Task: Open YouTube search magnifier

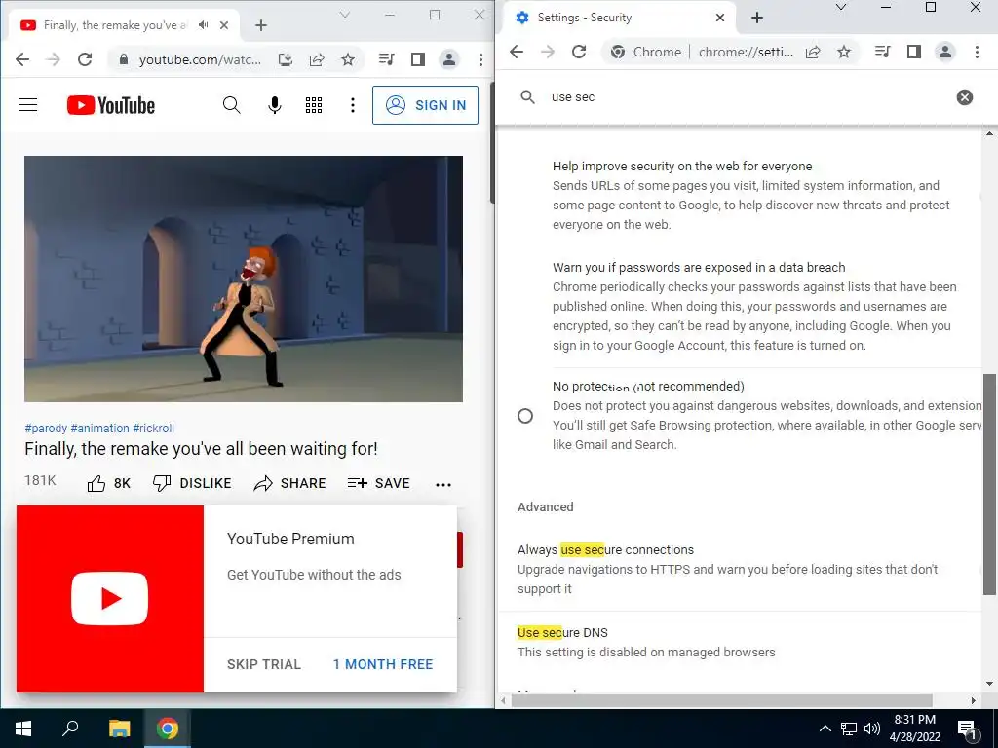Action: click(x=232, y=105)
